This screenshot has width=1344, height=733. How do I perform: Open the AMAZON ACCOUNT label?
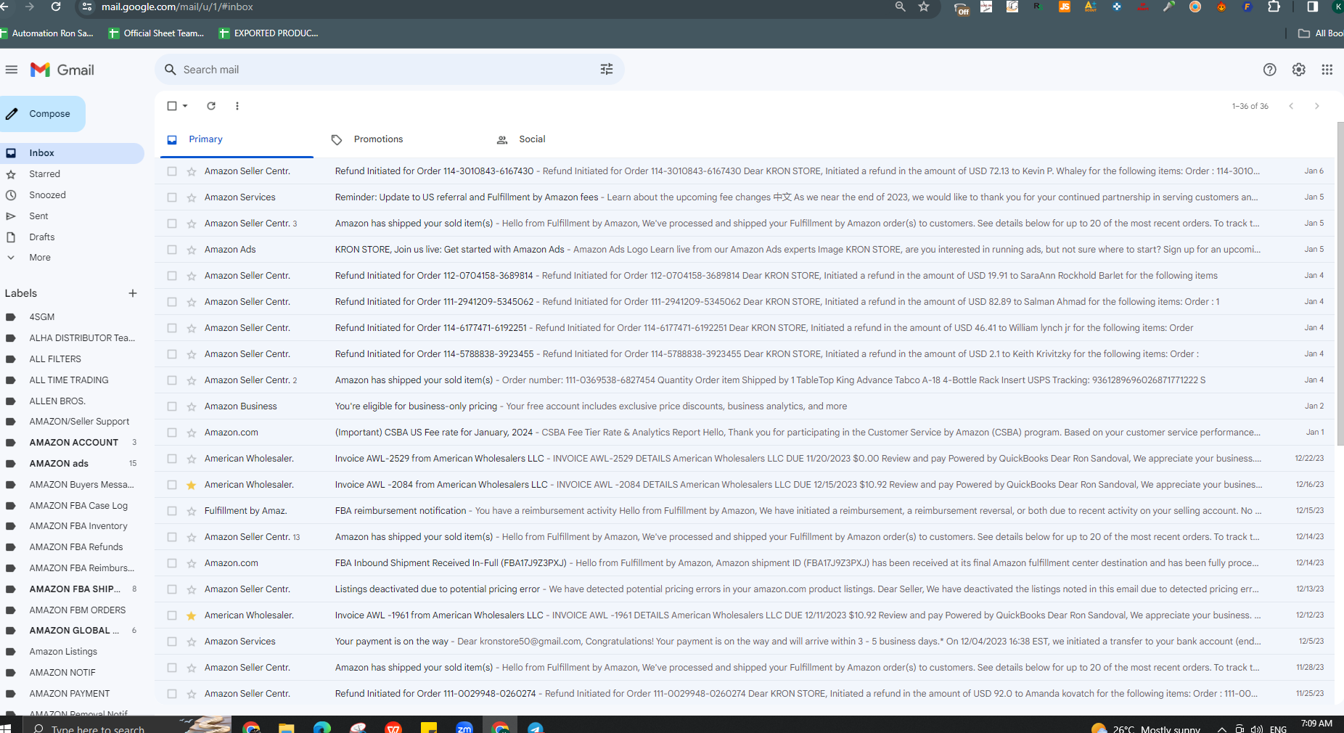(73, 443)
